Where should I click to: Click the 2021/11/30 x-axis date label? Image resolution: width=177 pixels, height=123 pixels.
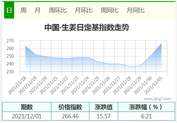pyautogui.click(x=143, y=85)
